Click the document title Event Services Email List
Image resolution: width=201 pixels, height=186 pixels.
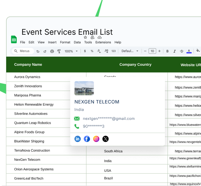[x=67, y=32]
